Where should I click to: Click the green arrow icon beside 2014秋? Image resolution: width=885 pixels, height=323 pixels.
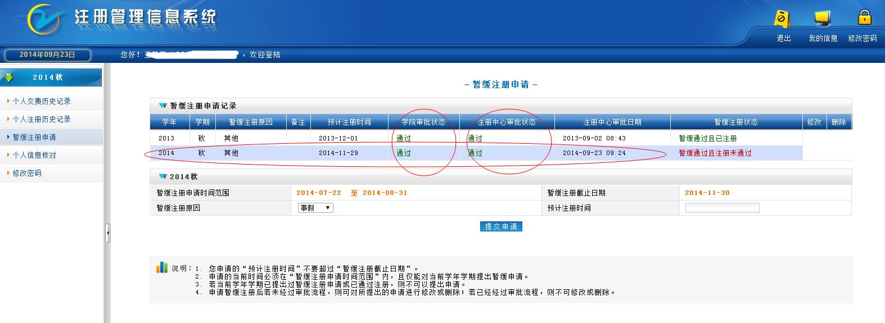[9, 78]
